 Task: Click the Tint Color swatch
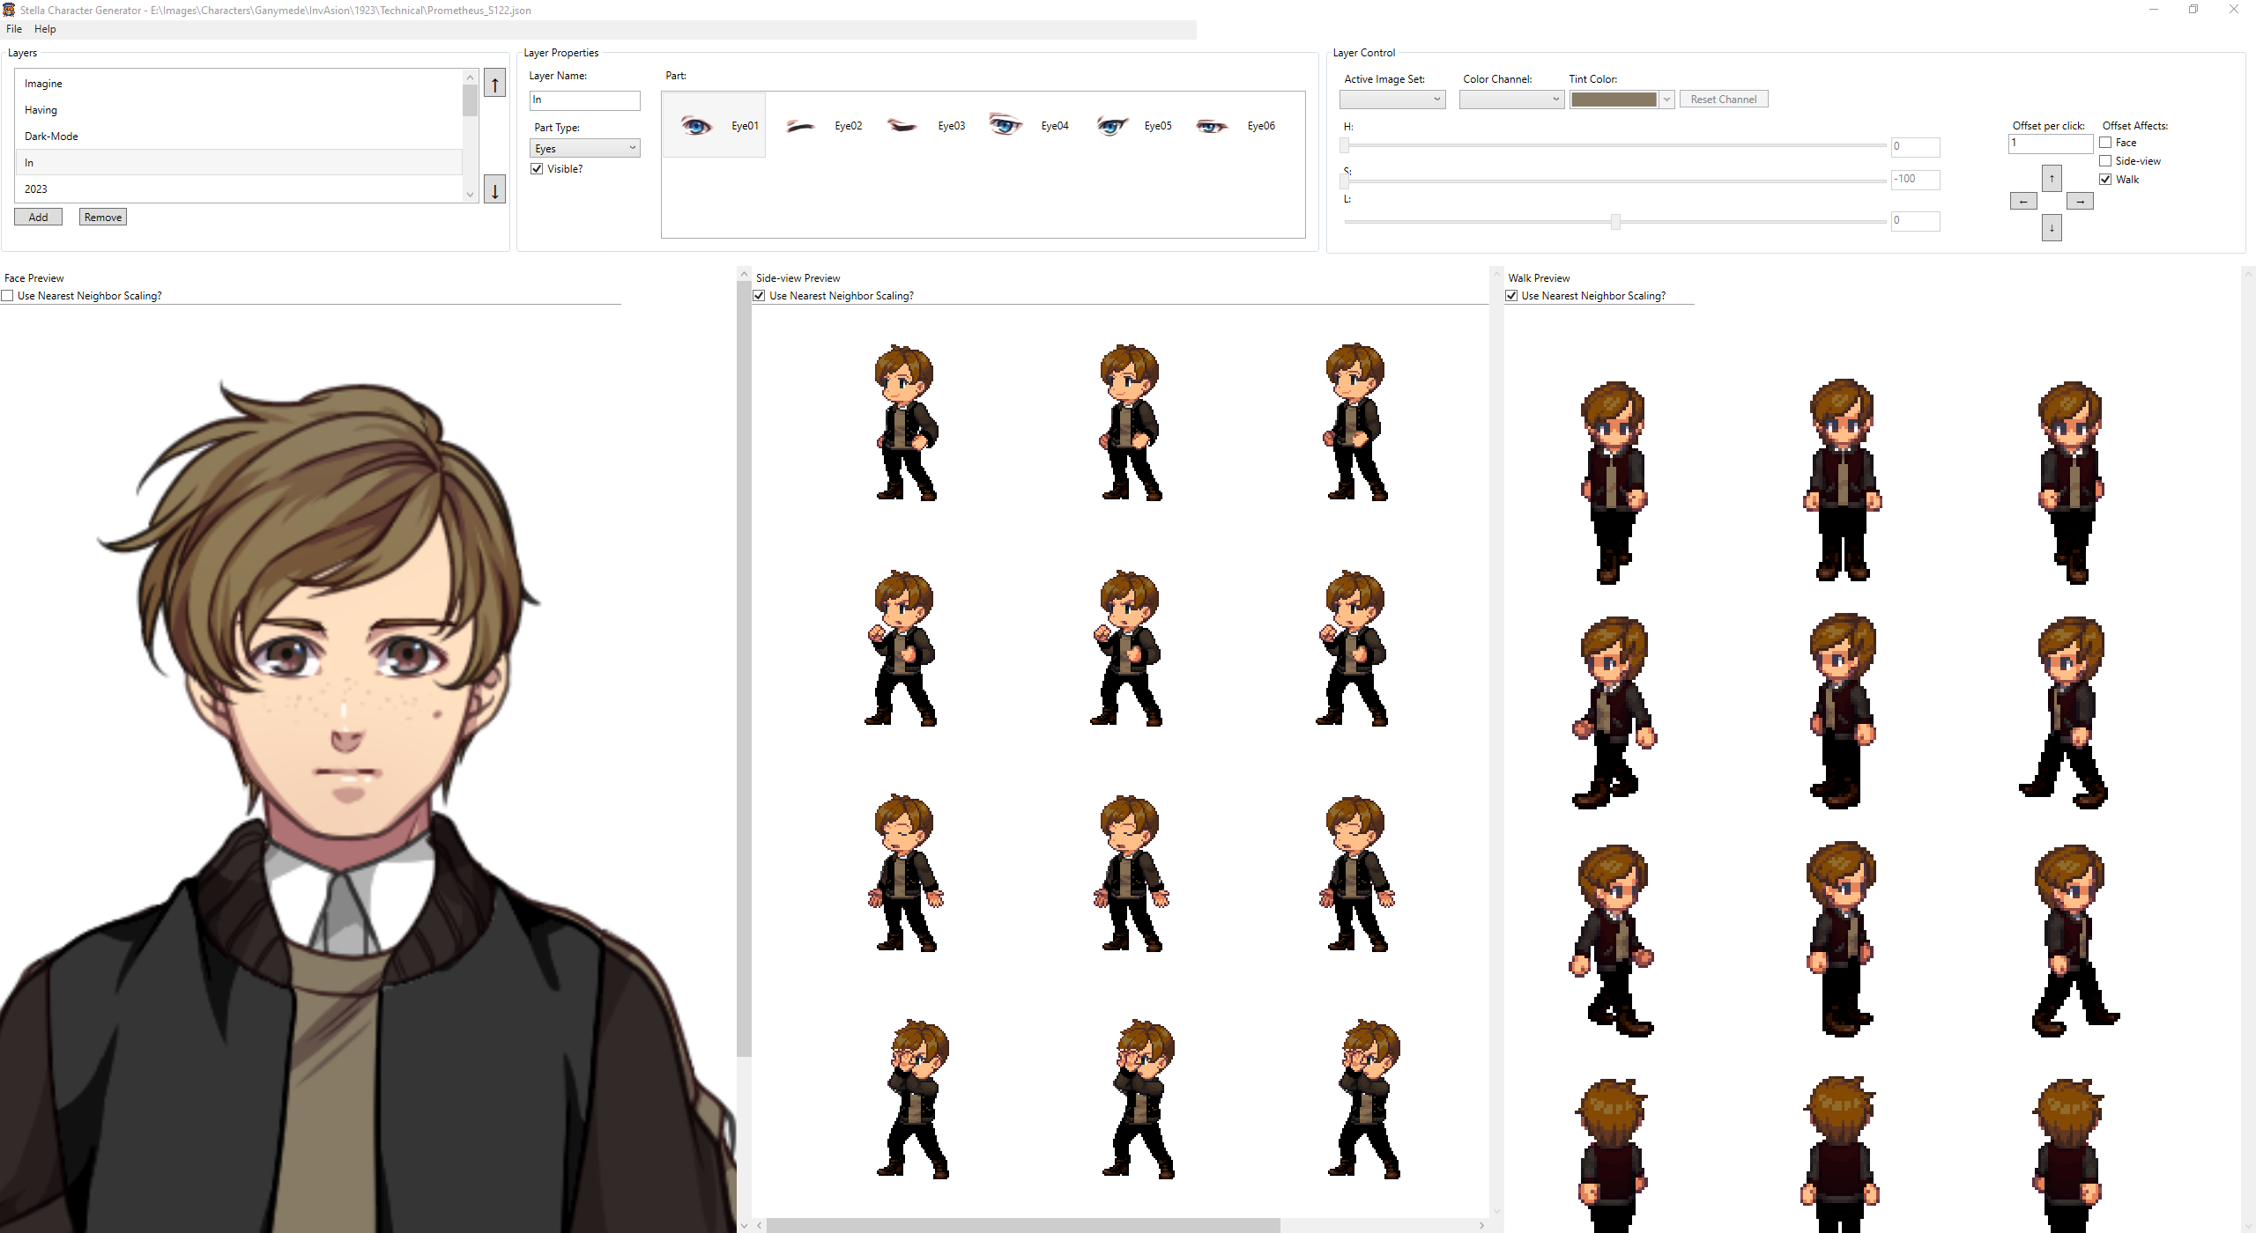(x=1614, y=100)
